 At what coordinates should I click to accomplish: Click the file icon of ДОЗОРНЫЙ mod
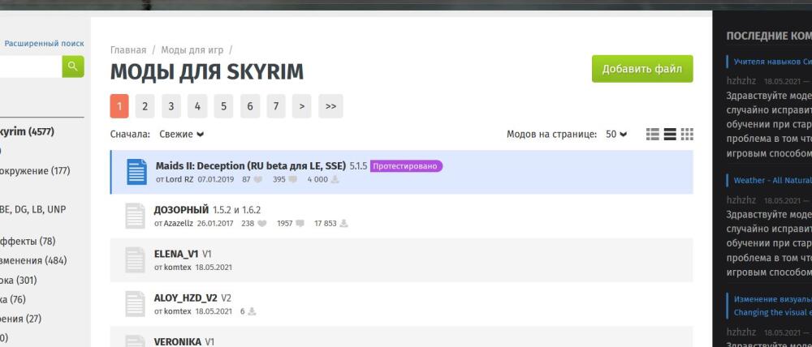[x=135, y=216]
